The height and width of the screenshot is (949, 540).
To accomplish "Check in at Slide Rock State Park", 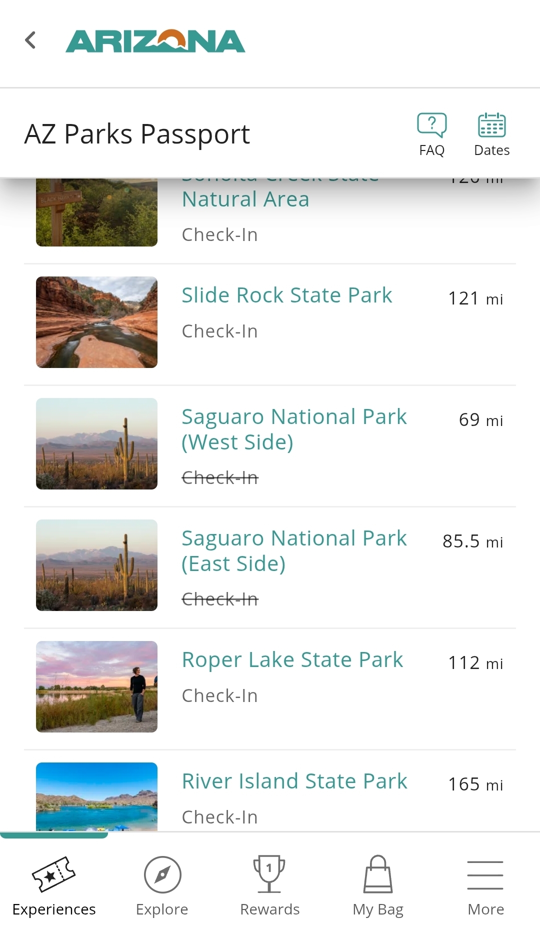I will click(x=220, y=331).
